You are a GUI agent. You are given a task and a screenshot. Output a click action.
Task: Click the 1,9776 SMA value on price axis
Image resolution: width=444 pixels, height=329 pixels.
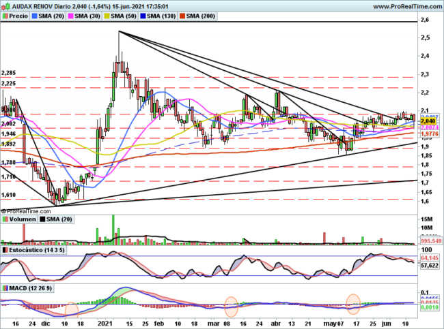point(430,134)
